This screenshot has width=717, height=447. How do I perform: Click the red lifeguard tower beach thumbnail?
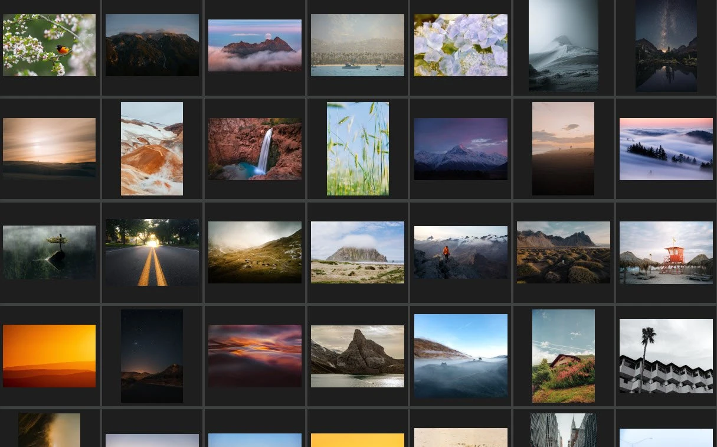(x=666, y=252)
